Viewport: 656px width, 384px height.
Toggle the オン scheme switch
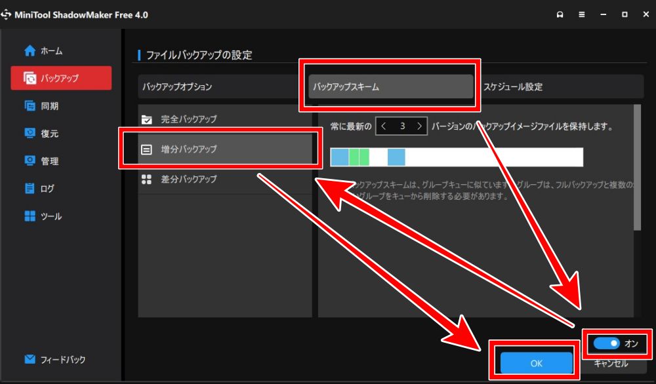(606, 343)
